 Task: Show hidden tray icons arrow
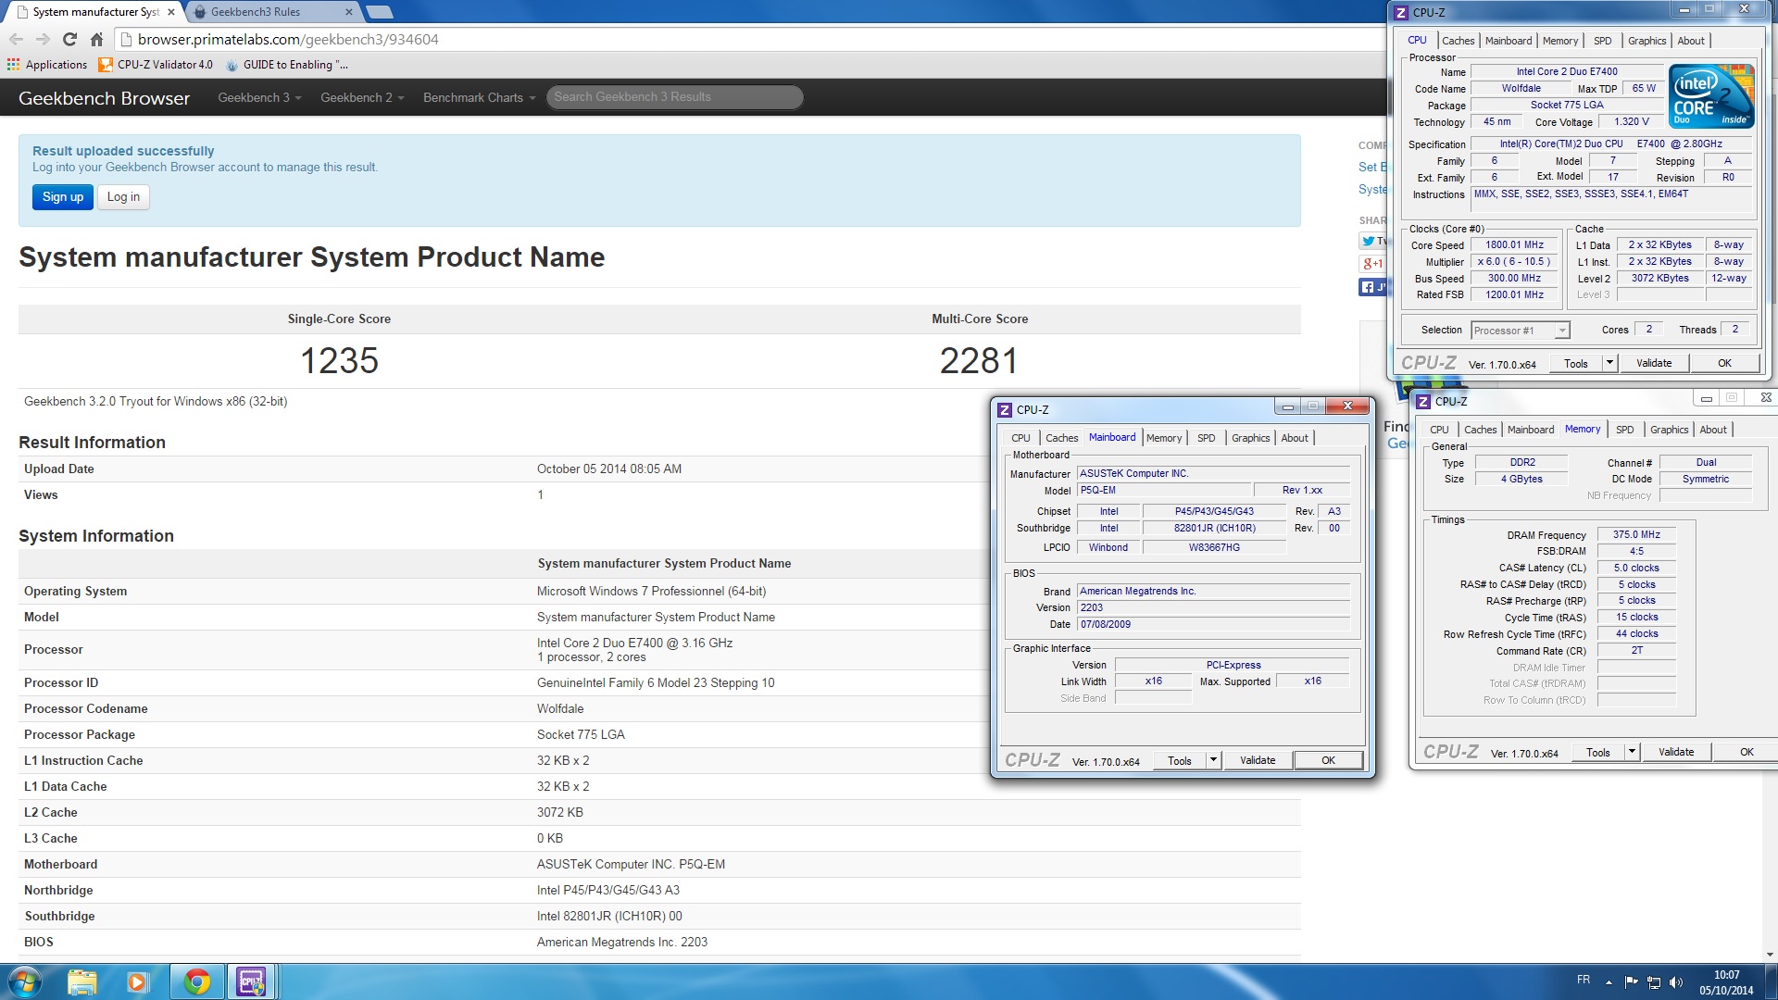click(x=1609, y=982)
